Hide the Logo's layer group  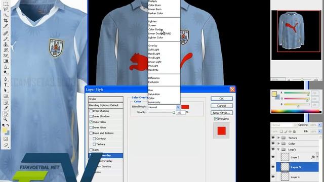coord(273,149)
